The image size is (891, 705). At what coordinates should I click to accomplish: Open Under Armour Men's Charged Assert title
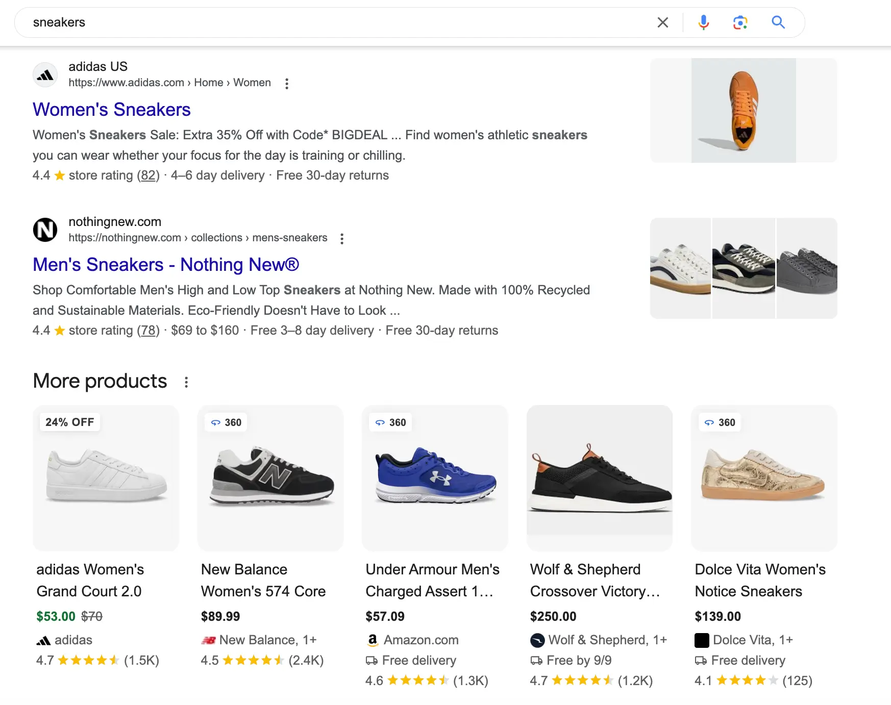(433, 581)
